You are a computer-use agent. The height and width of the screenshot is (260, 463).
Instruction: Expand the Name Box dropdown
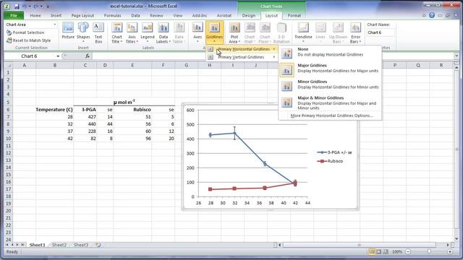tap(58, 56)
